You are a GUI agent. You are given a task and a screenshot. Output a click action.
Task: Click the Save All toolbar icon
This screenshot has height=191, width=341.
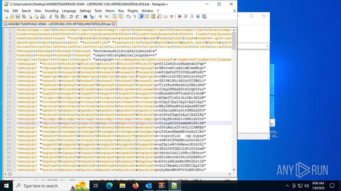[x=24, y=16]
